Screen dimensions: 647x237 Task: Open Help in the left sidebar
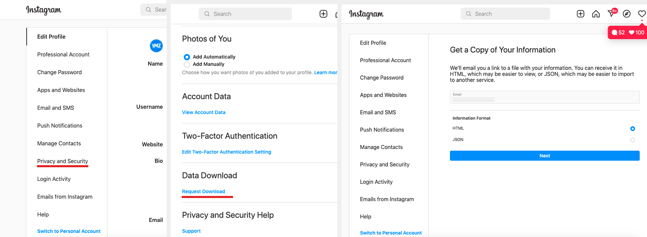click(x=43, y=214)
